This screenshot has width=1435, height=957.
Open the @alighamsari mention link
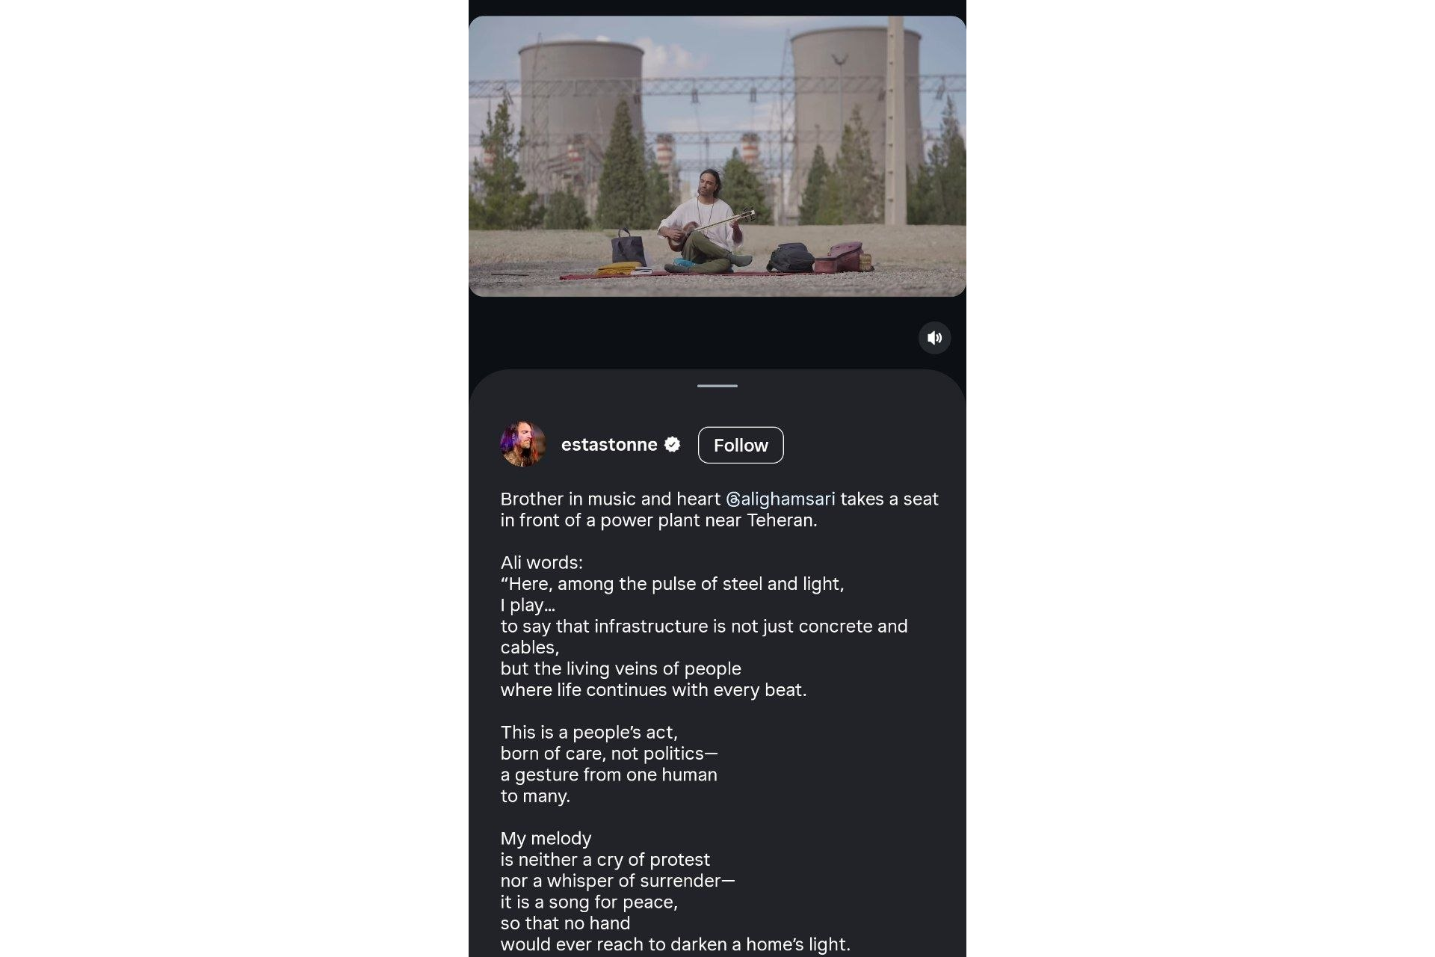780,499
